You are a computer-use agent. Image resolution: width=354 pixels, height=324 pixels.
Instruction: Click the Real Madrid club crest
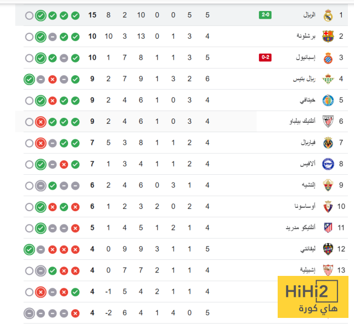(x=328, y=15)
